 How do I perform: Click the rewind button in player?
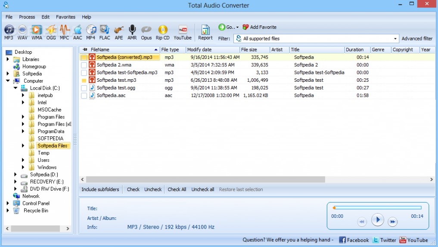pos(362,222)
